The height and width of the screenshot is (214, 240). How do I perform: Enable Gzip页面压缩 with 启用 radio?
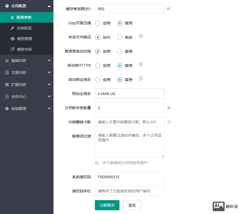click(98, 23)
